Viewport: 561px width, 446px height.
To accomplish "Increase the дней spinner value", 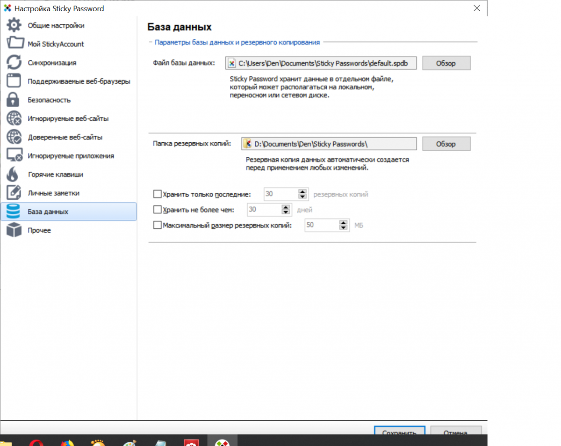I will [x=286, y=207].
